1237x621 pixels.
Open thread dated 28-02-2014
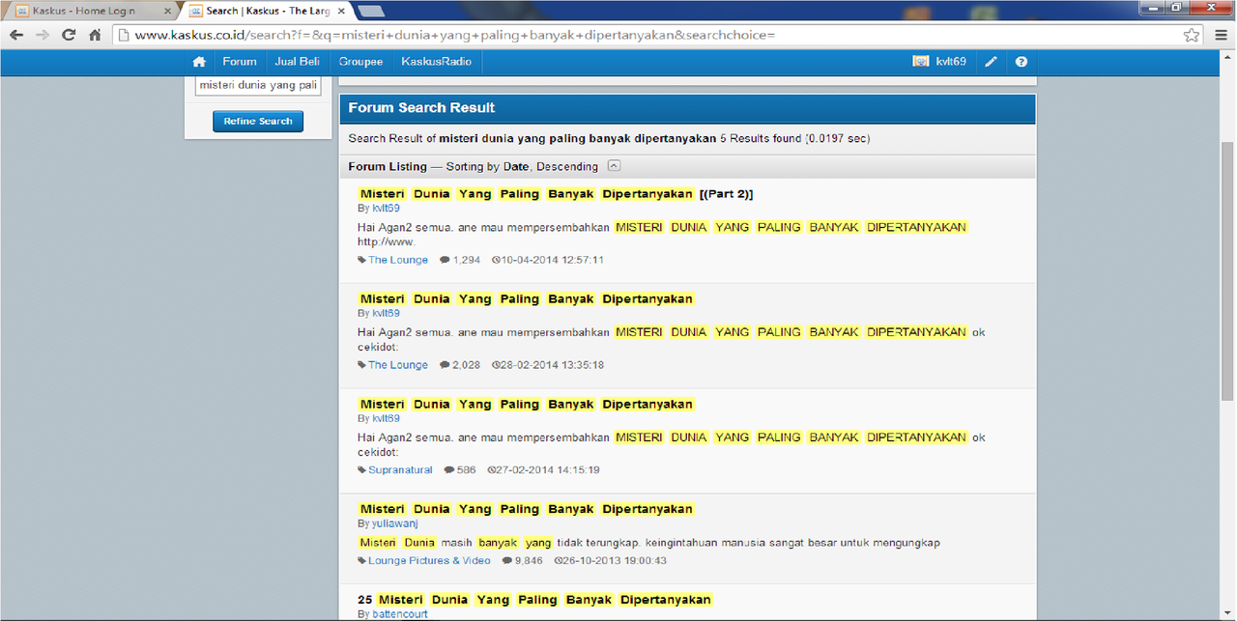(526, 298)
